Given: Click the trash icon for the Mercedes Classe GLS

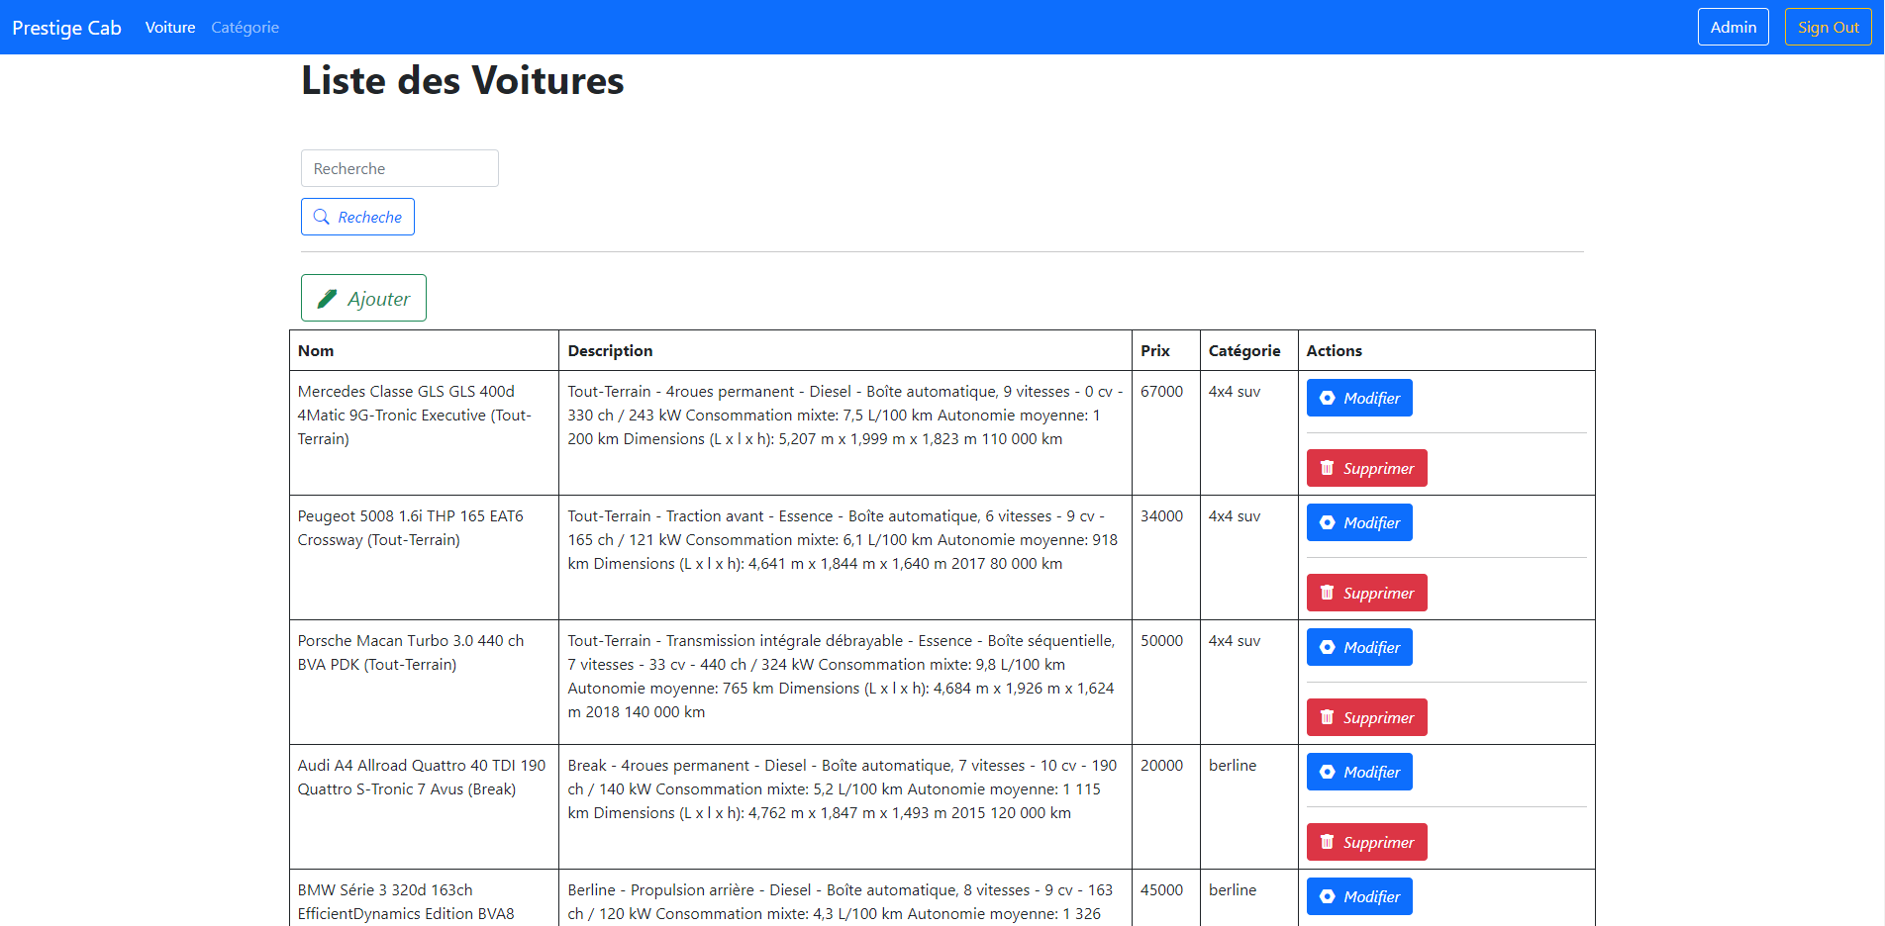Looking at the screenshot, I should point(1327,468).
